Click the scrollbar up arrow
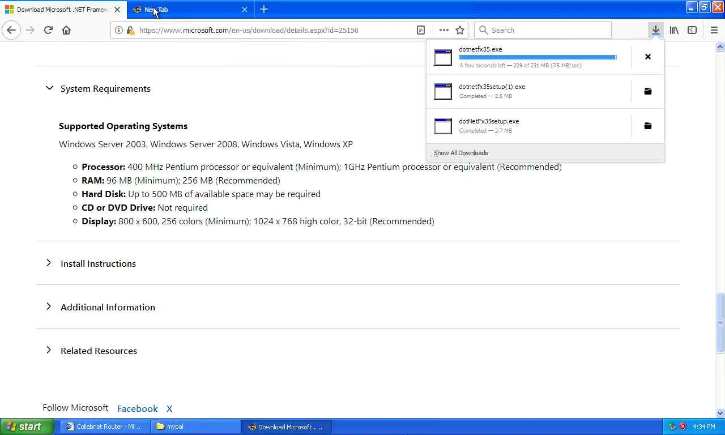Image resolution: width=725 pixels, height=435 pixels. click(x=720, y=46)
